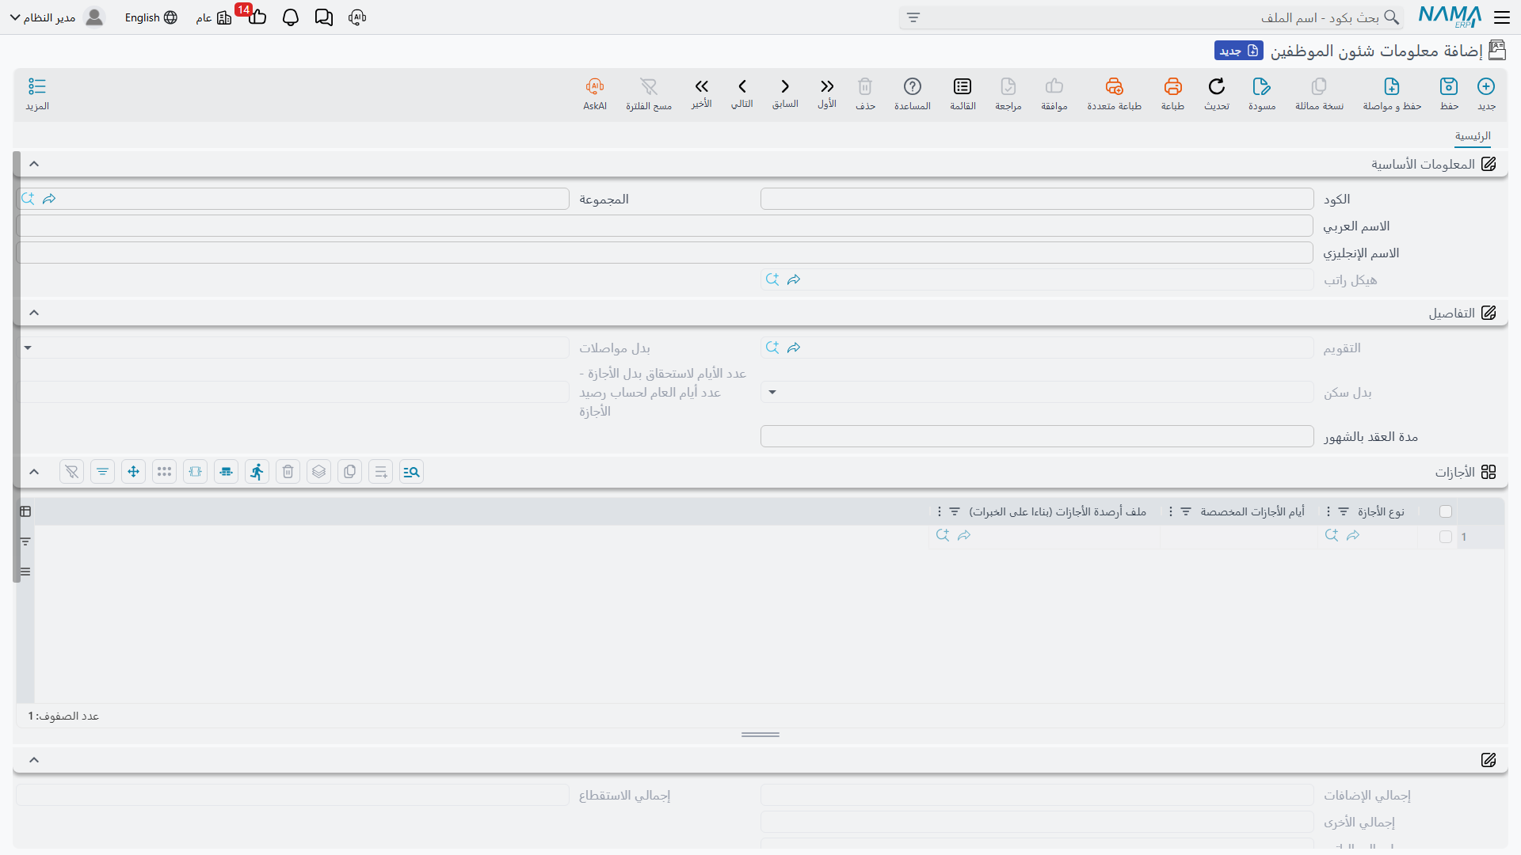
Task: Click the search icon in leaves grid toolbar
Action: click(411, 472)
